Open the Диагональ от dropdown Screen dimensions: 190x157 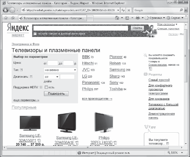[51, 77]
